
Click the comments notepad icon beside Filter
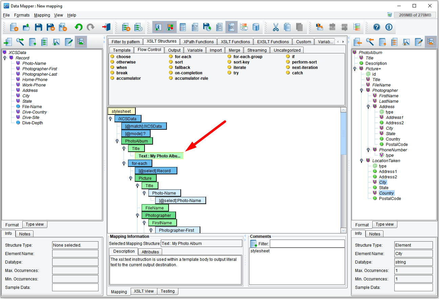tap(254, 244)
